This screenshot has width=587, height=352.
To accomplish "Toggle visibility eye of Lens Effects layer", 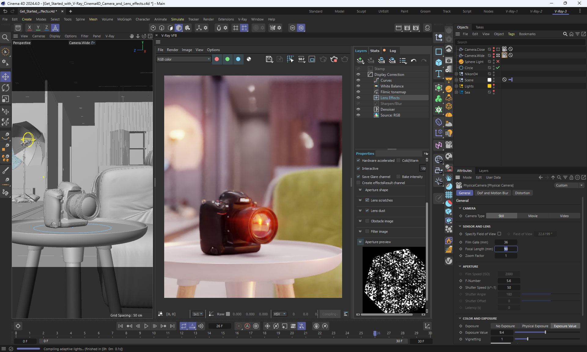I will point(358,98).
